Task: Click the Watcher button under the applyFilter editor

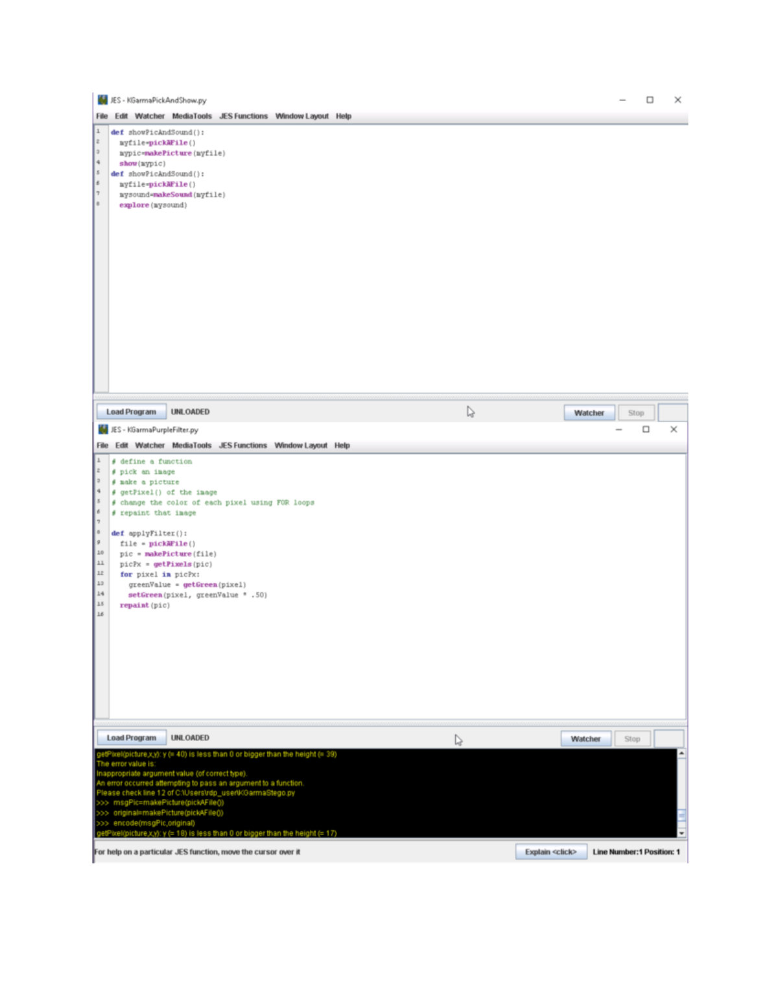Action: [x=585, y=739]
